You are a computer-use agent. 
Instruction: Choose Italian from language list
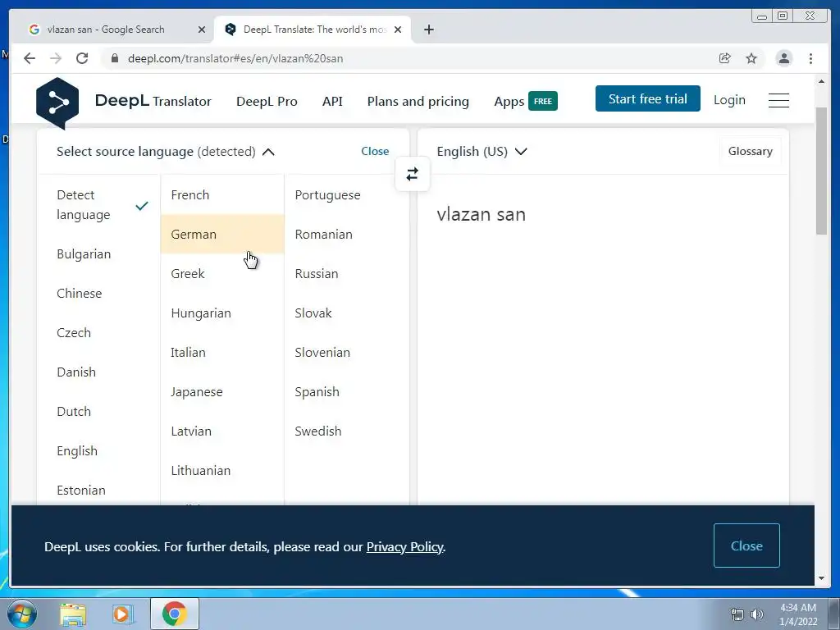[x=222, y=353]
